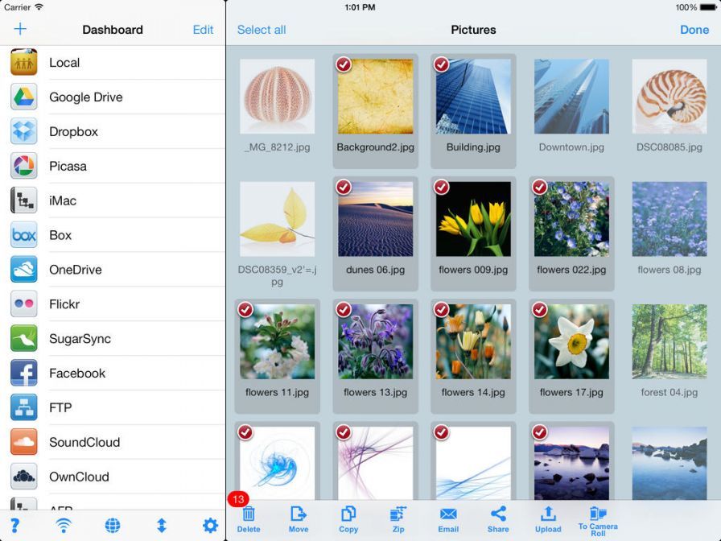Tap the Share icon
This screenshot has height=541, width=721.
[498, 514]
